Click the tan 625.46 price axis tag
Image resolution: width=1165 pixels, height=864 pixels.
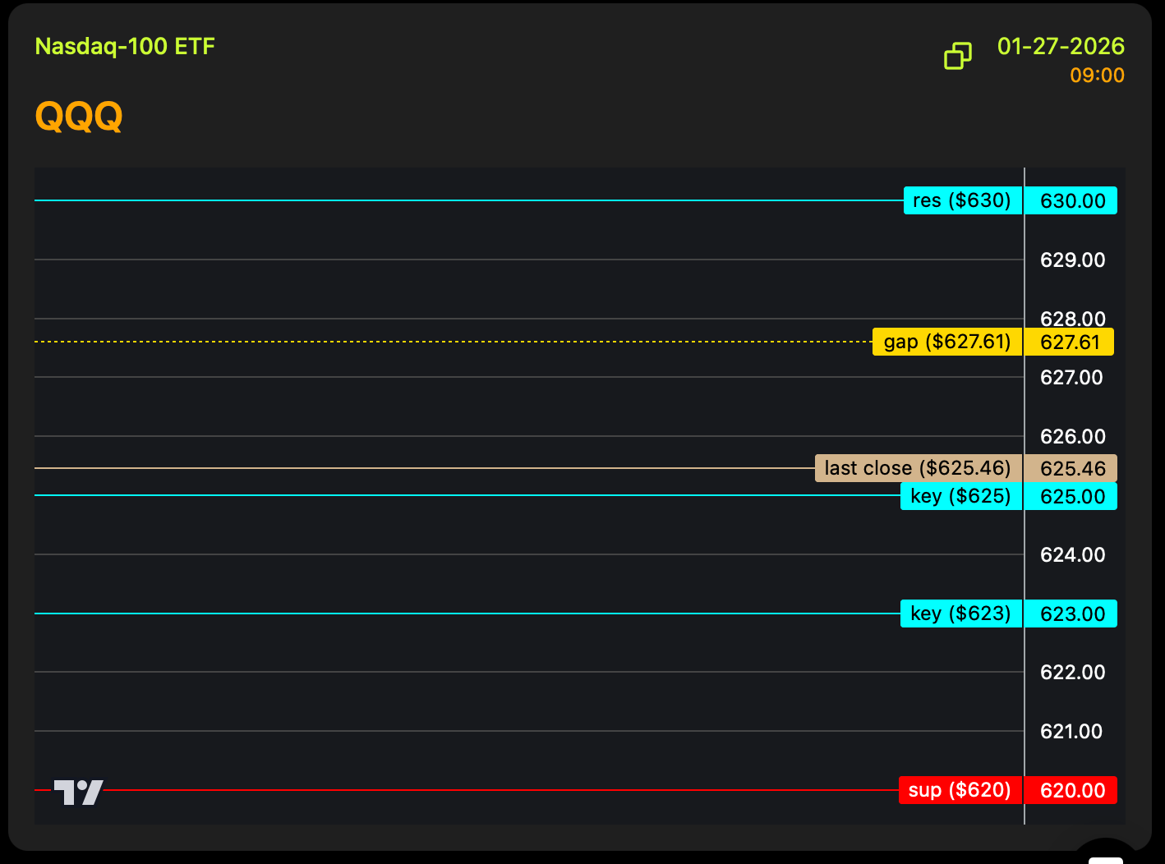1071,469
